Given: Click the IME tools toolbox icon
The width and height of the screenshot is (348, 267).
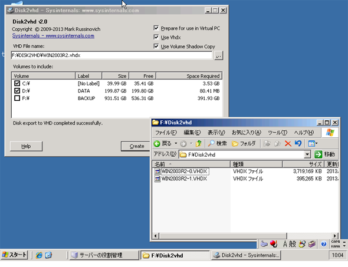Looking at the screenshot, I should [312, 244].
